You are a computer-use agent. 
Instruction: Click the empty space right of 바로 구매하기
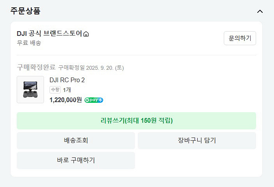point(197,161)
